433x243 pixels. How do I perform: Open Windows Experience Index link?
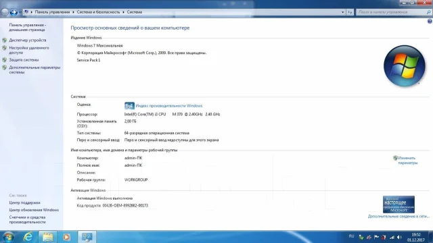click(169, 106)
